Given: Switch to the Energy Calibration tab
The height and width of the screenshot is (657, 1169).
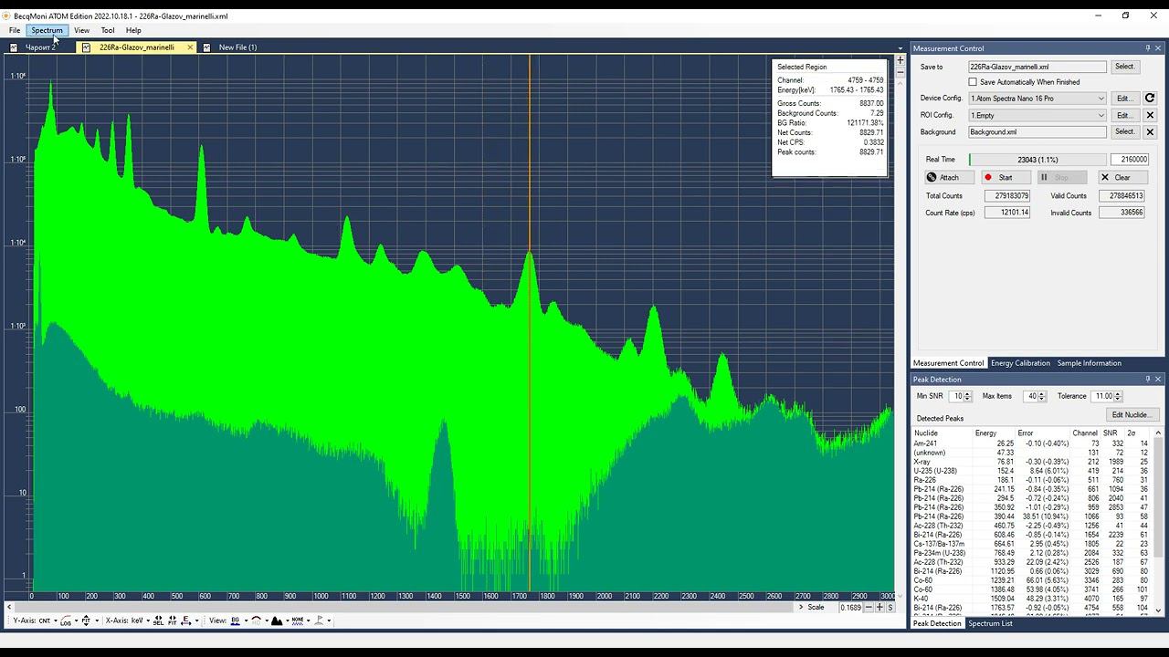Looking at the screenshot, I should [1020, 363].
